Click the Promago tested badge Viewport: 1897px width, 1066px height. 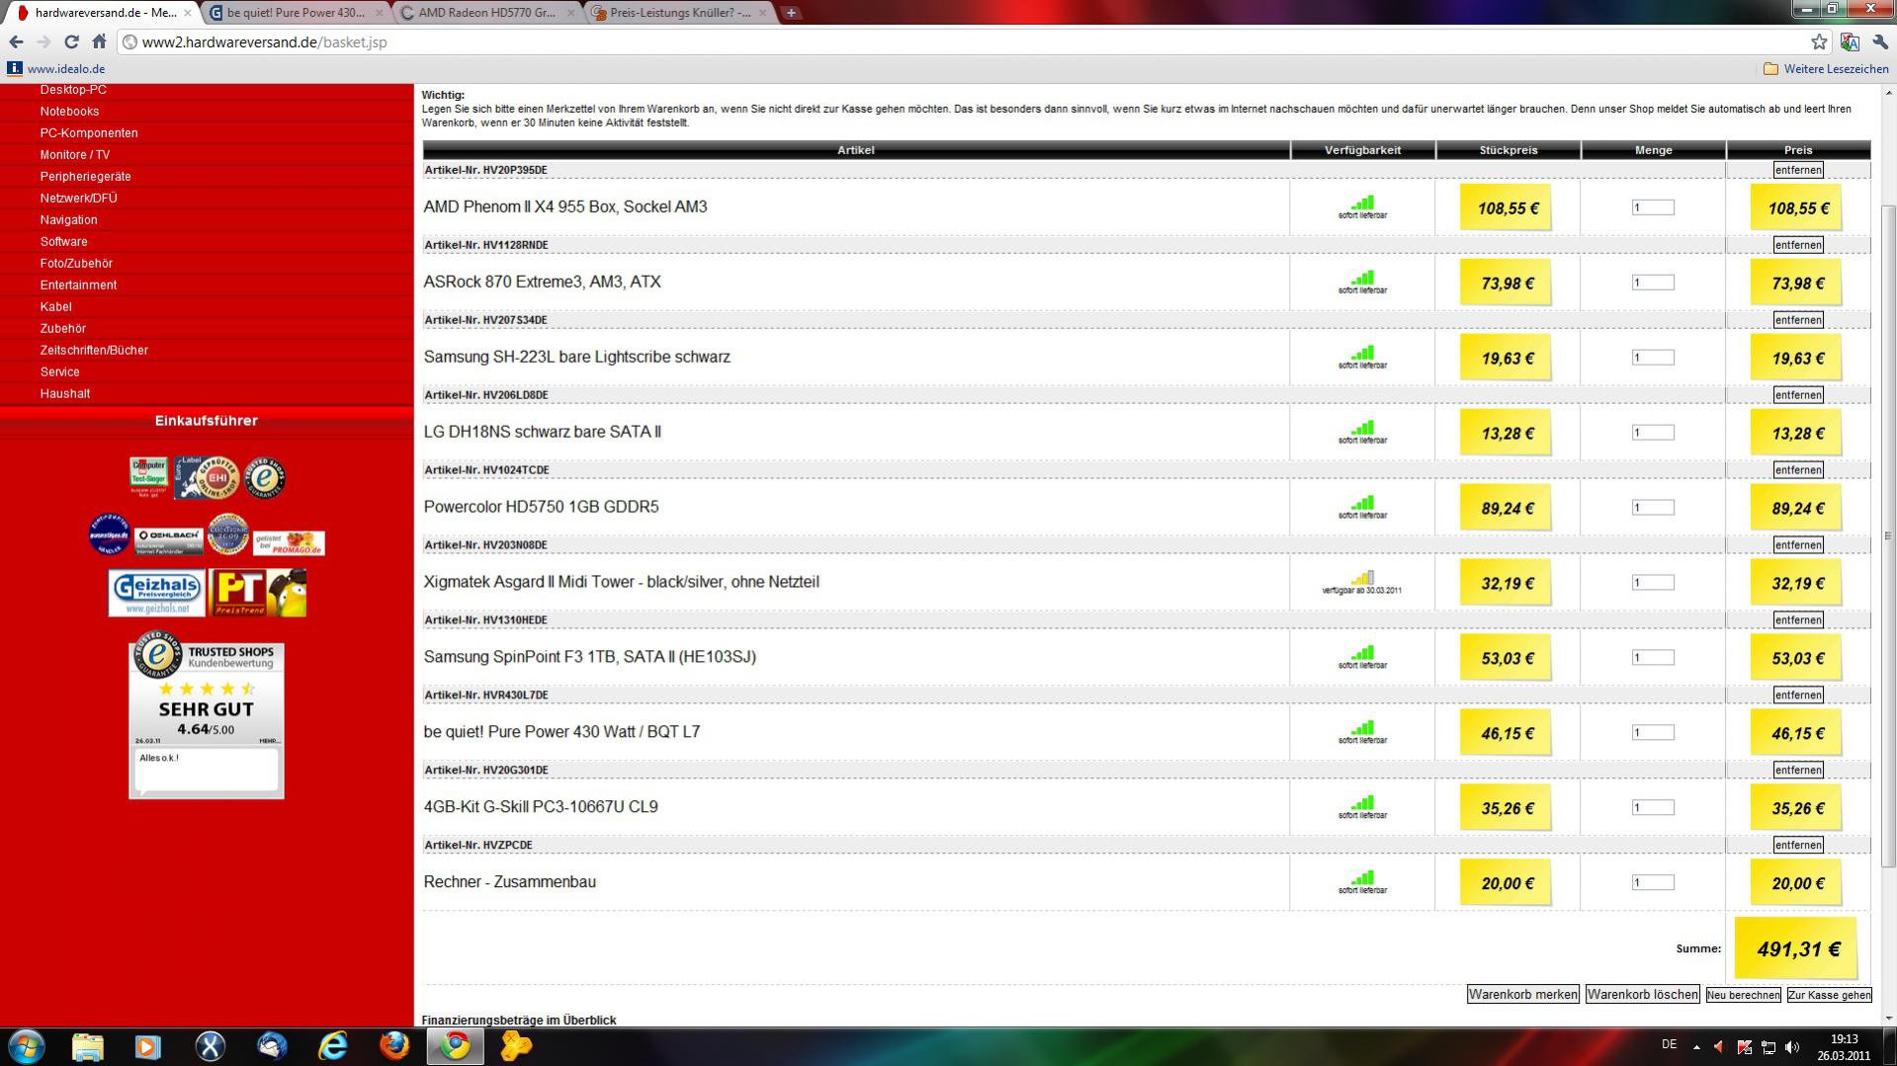click(289, 543)
